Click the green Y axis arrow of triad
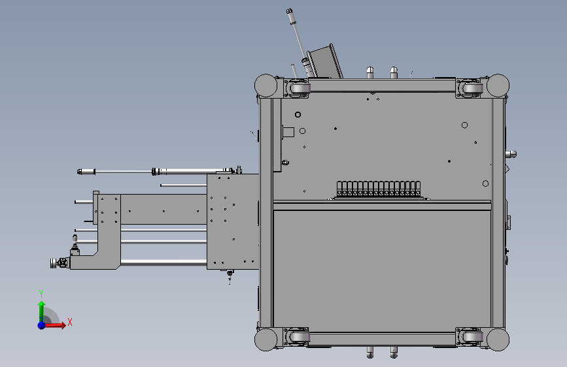The width and height of the screenshot is (567, 367). pyautogui.click(x=41, y=311)
